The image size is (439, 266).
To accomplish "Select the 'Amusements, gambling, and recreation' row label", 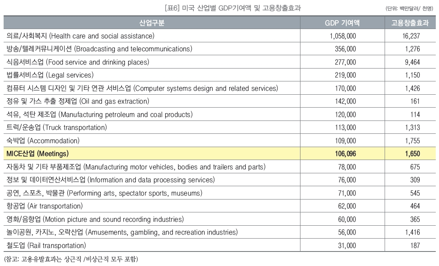I will (122, 232).
